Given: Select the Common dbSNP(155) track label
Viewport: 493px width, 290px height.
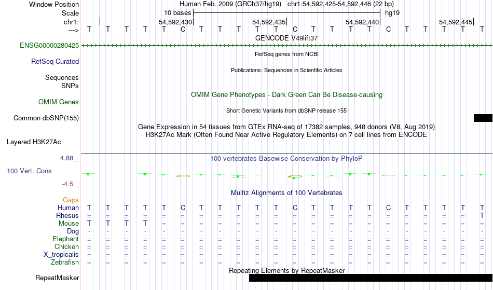Looking at the screenshot, I should click(x=46, y=118).
